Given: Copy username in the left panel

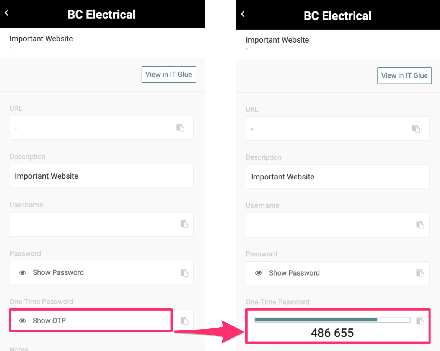Looking at the screenshot, I should click(x=184, y=224).
